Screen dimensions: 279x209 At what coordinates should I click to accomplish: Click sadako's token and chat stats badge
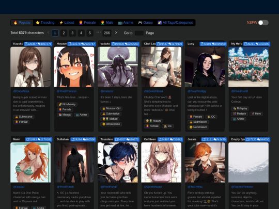125,44
